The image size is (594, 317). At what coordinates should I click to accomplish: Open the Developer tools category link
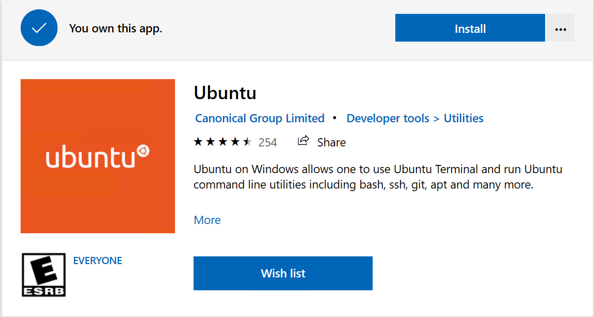pos(388,118)
